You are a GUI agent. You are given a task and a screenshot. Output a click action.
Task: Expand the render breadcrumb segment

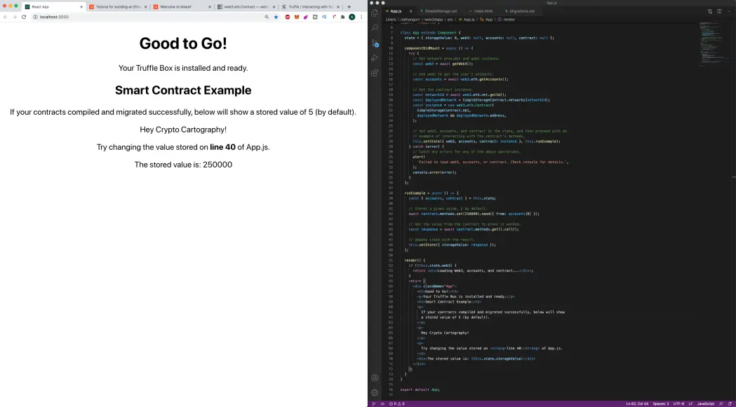pyautogui.click(x=507, y=20)
